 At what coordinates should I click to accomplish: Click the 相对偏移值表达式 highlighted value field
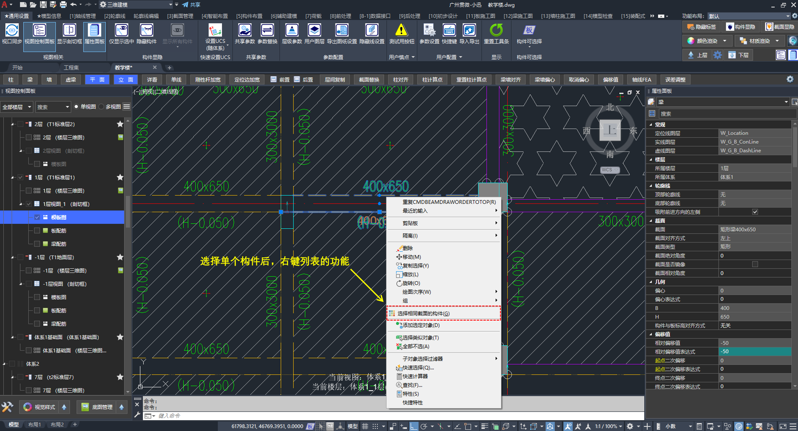tap(754, 352)
